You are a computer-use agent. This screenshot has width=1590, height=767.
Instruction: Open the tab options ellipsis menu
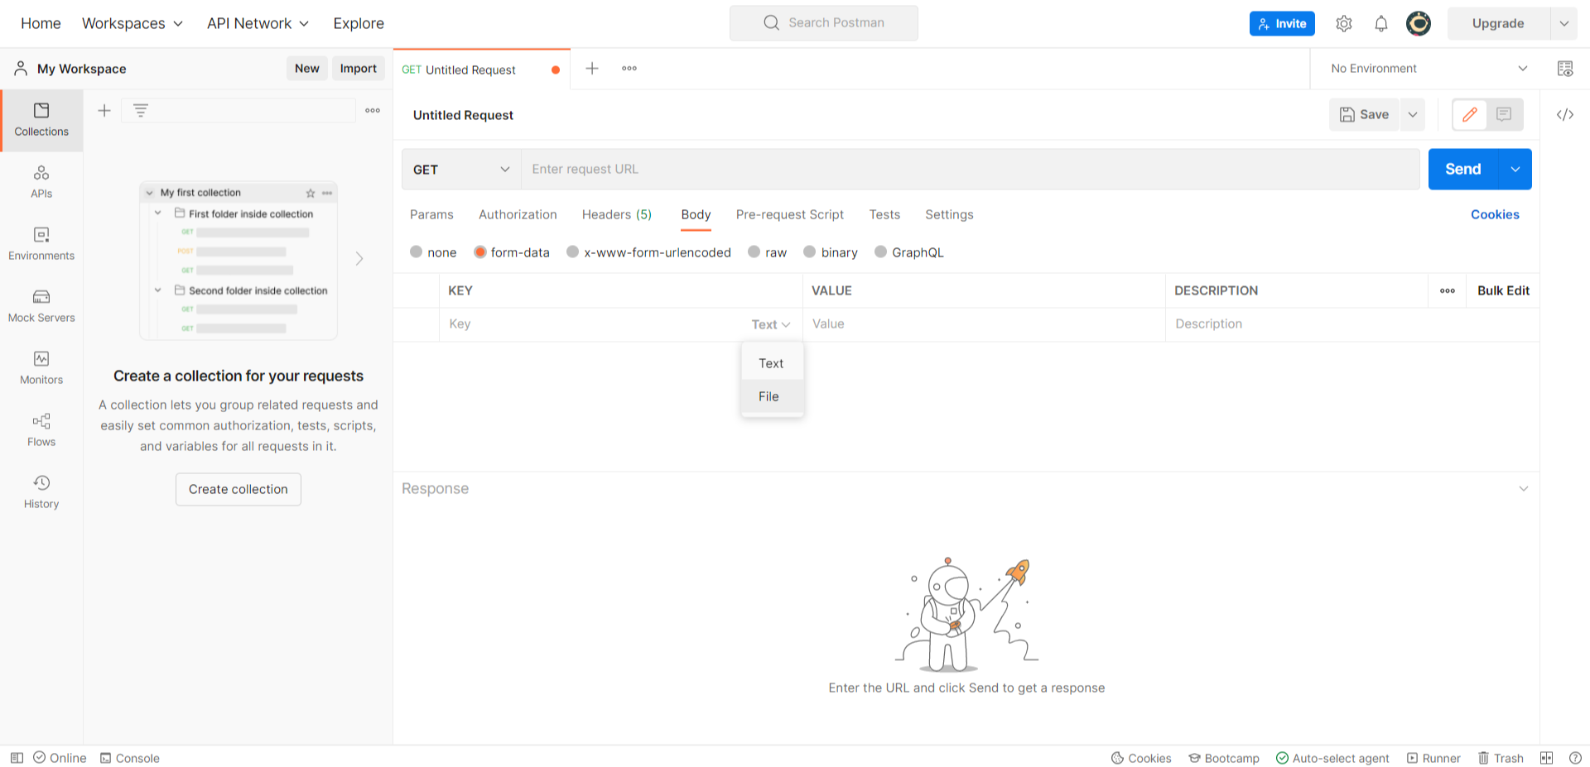(629, 69)
